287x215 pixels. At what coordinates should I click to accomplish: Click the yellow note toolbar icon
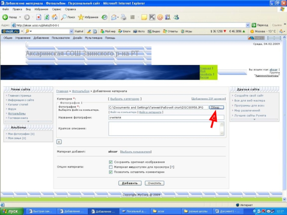pos(144,17)
